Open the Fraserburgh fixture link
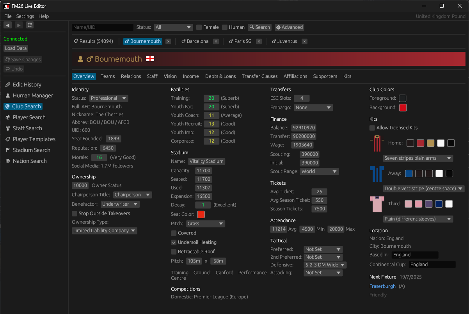 click(382, 286)
